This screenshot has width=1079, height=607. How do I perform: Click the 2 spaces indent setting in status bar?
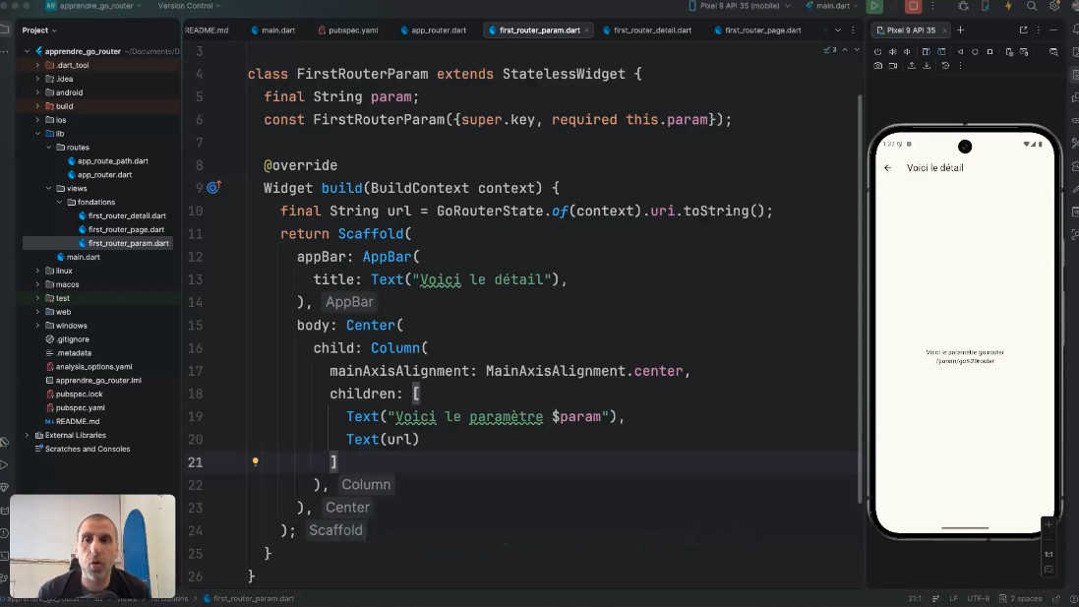[1026, 598]
